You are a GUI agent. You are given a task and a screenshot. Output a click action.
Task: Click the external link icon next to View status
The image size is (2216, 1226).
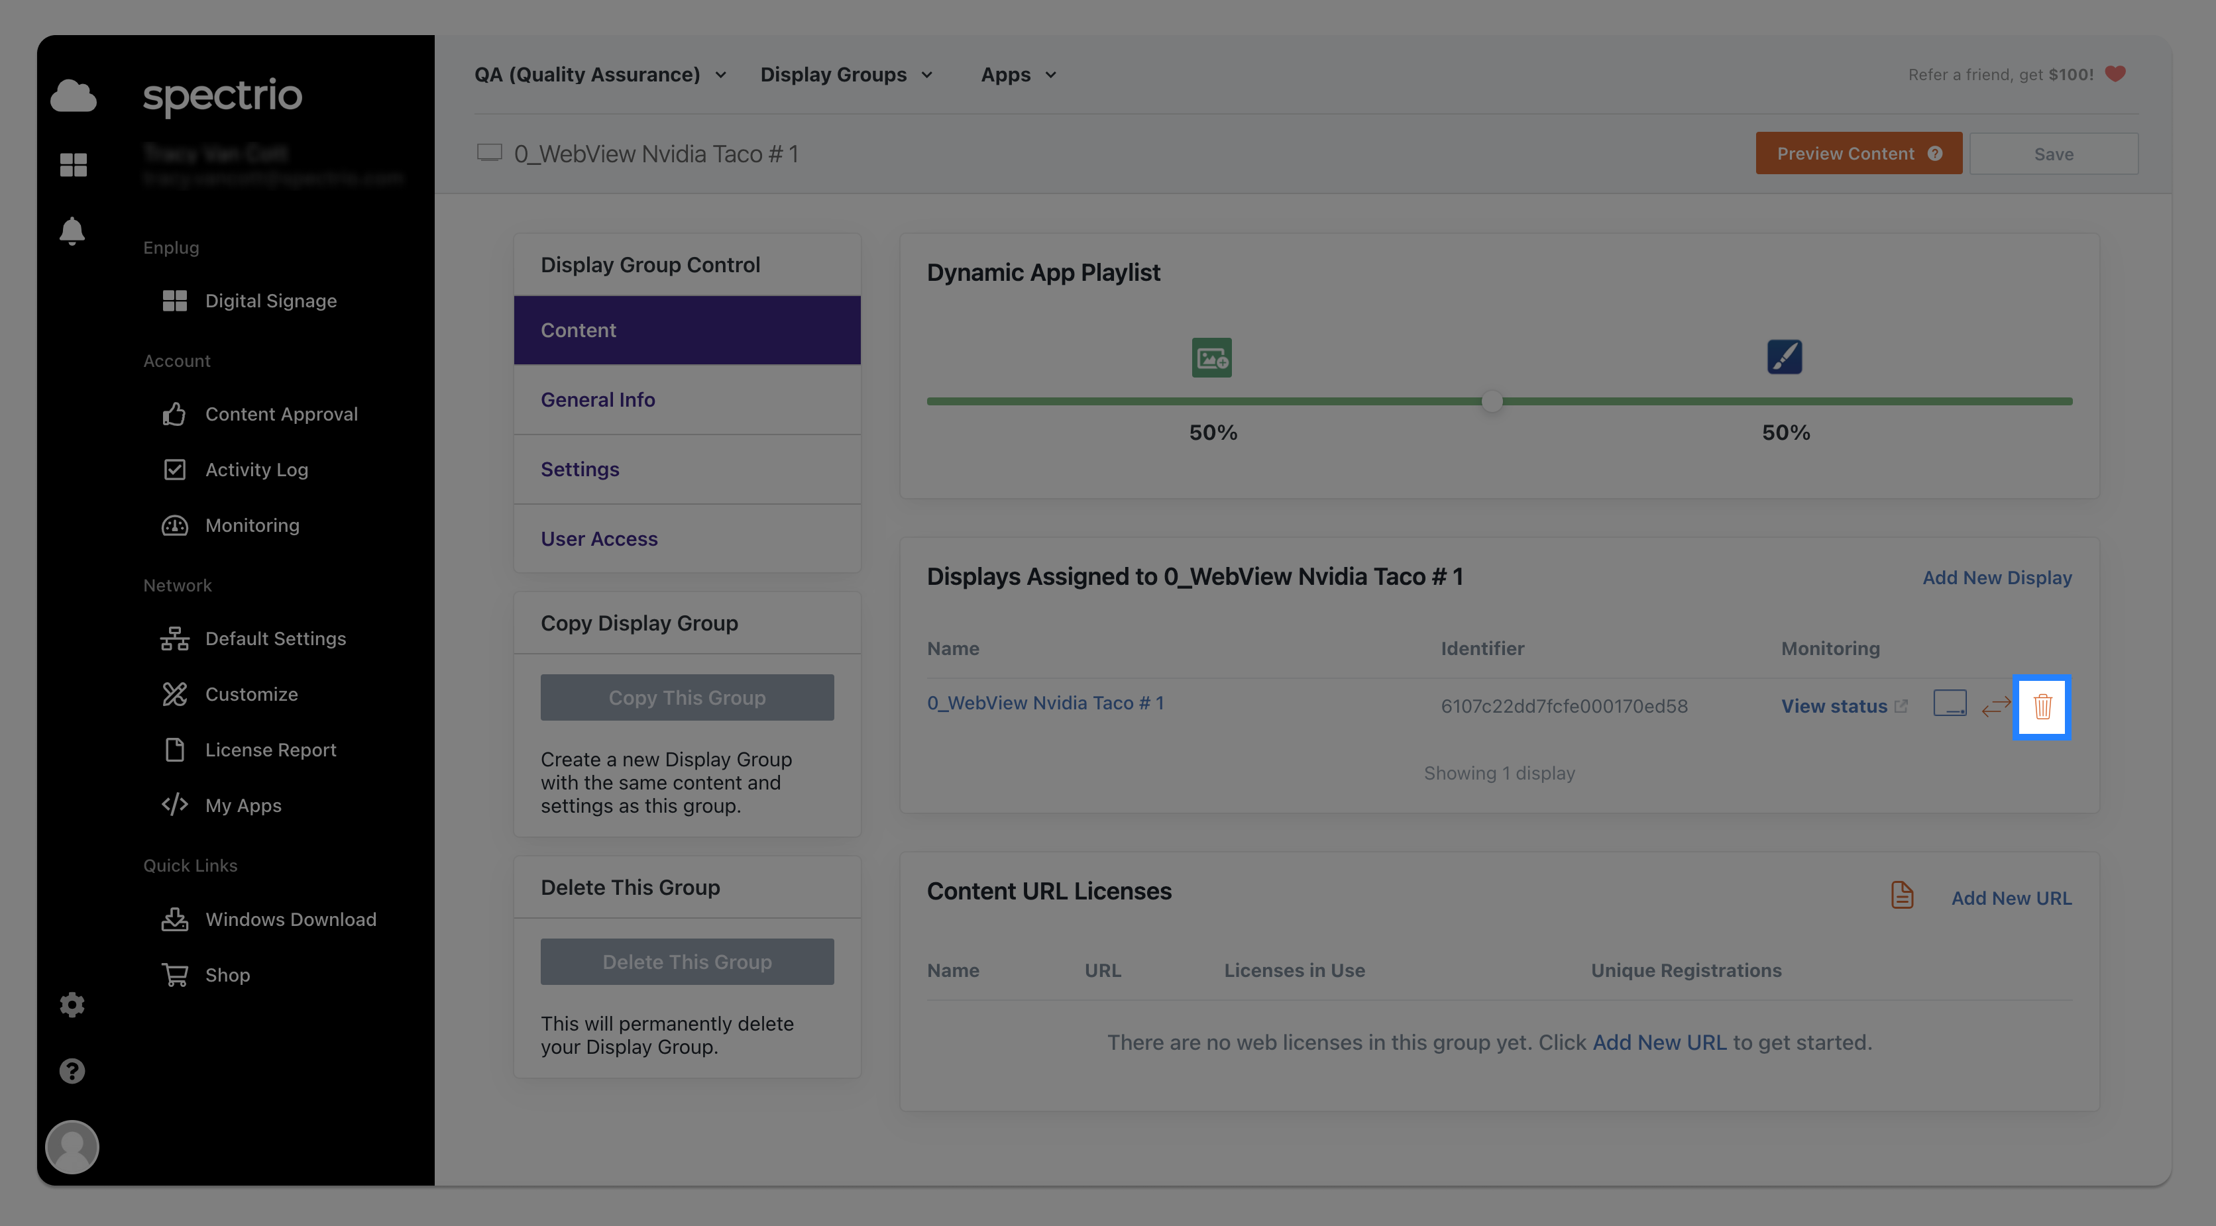click(x=1901, y=706)
